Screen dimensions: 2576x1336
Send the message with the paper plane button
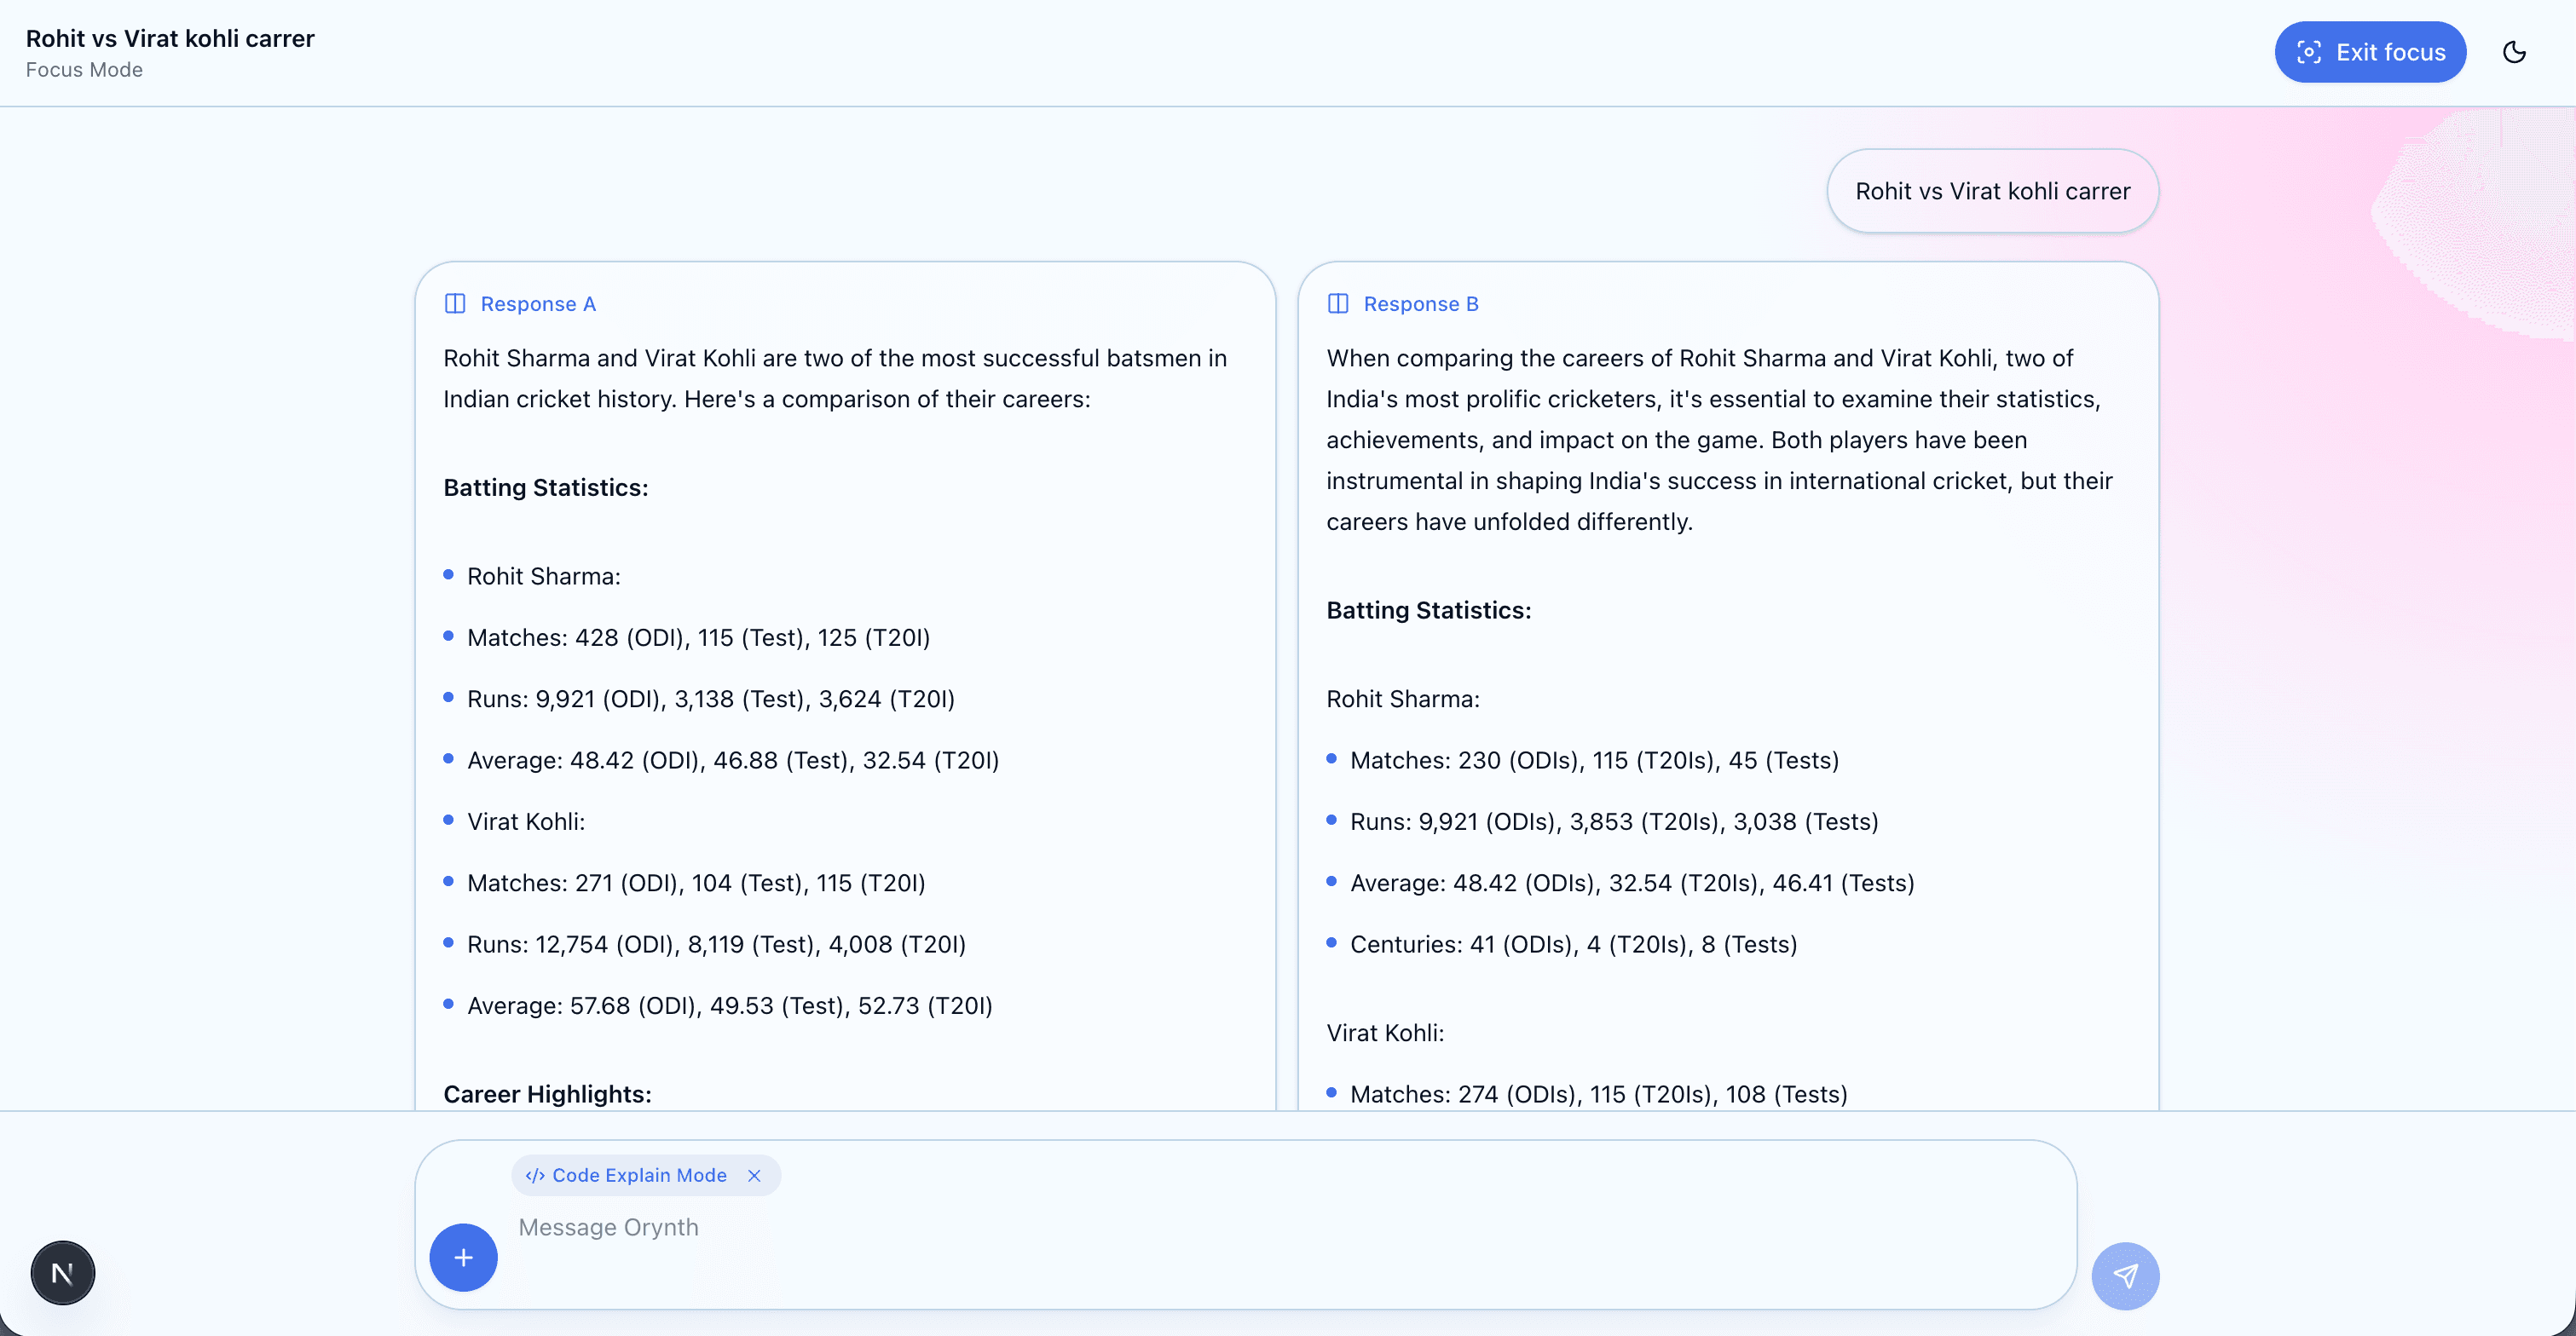click(2125, 1276)
